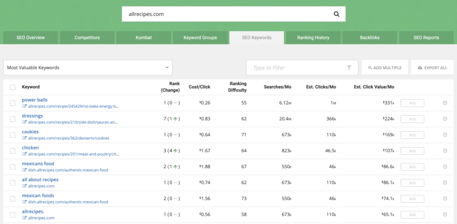Check the power balls row checkbox
Viewport: 457px width, 224px height.
click(13, 103)
